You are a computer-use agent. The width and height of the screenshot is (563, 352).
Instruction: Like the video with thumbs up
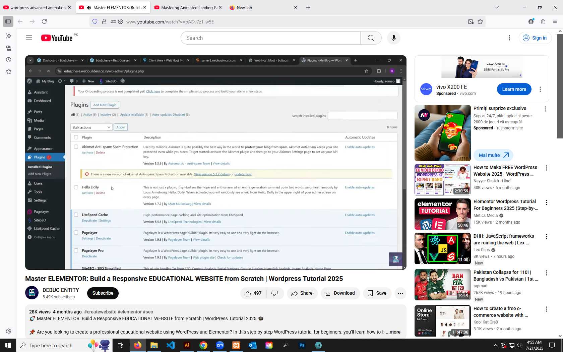(253, 293)
